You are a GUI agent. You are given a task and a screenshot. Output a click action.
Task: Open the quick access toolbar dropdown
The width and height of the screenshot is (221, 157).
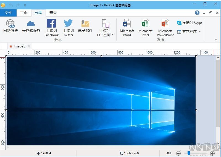pyautogui.click(x=25, y=5)
